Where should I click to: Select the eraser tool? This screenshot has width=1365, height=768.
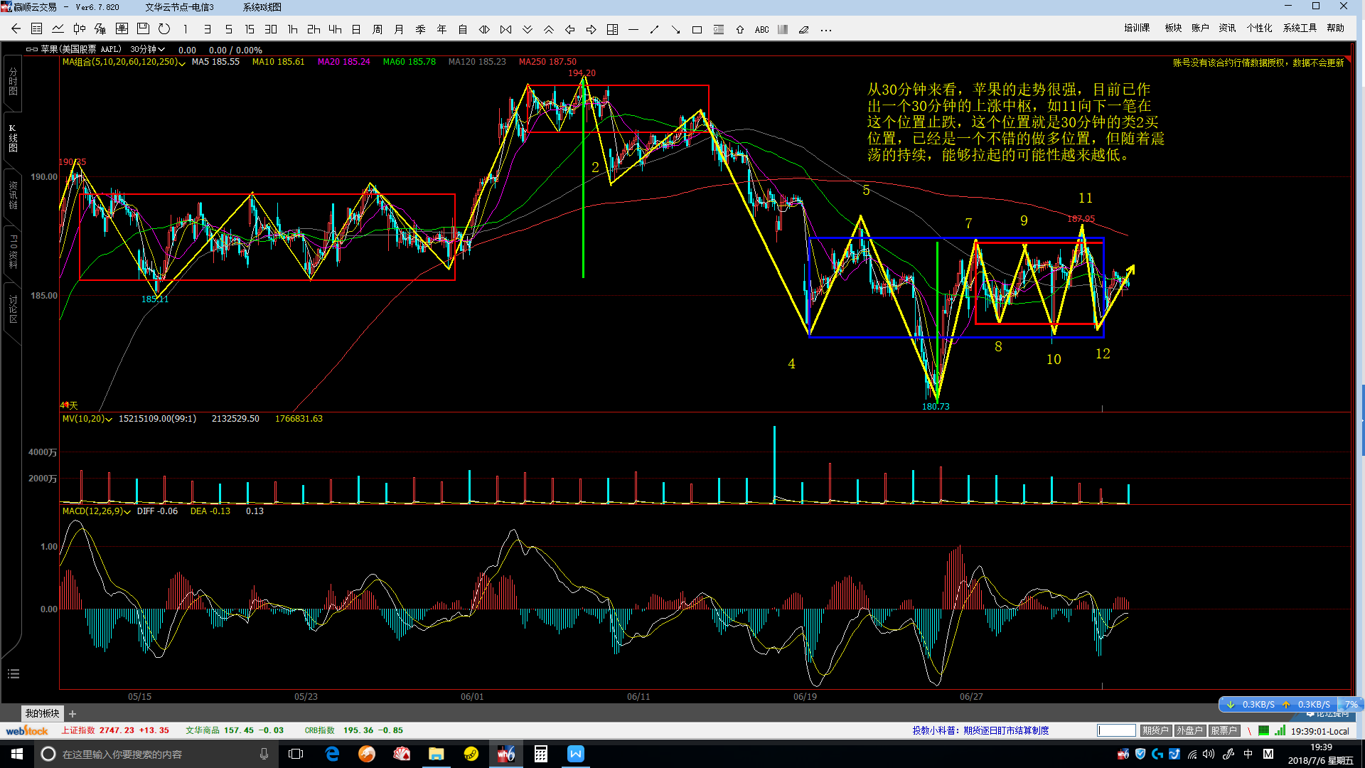tap(804, 29)
